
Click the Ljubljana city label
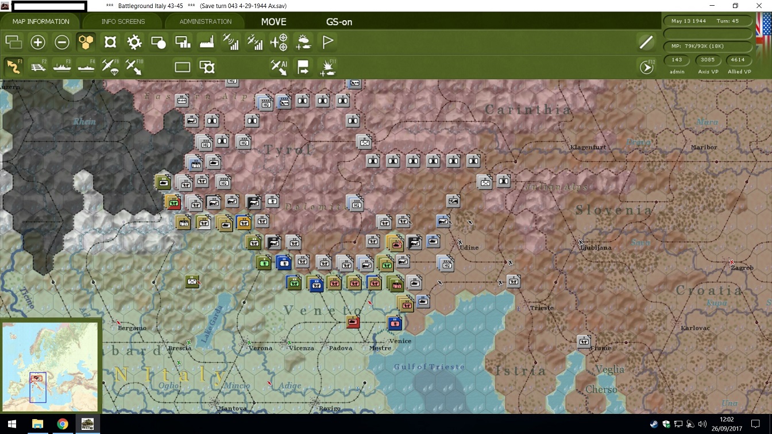[x=596, y=248]
